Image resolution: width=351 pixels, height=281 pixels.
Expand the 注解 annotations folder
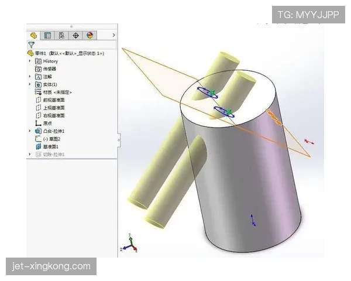tap(30, 77)
